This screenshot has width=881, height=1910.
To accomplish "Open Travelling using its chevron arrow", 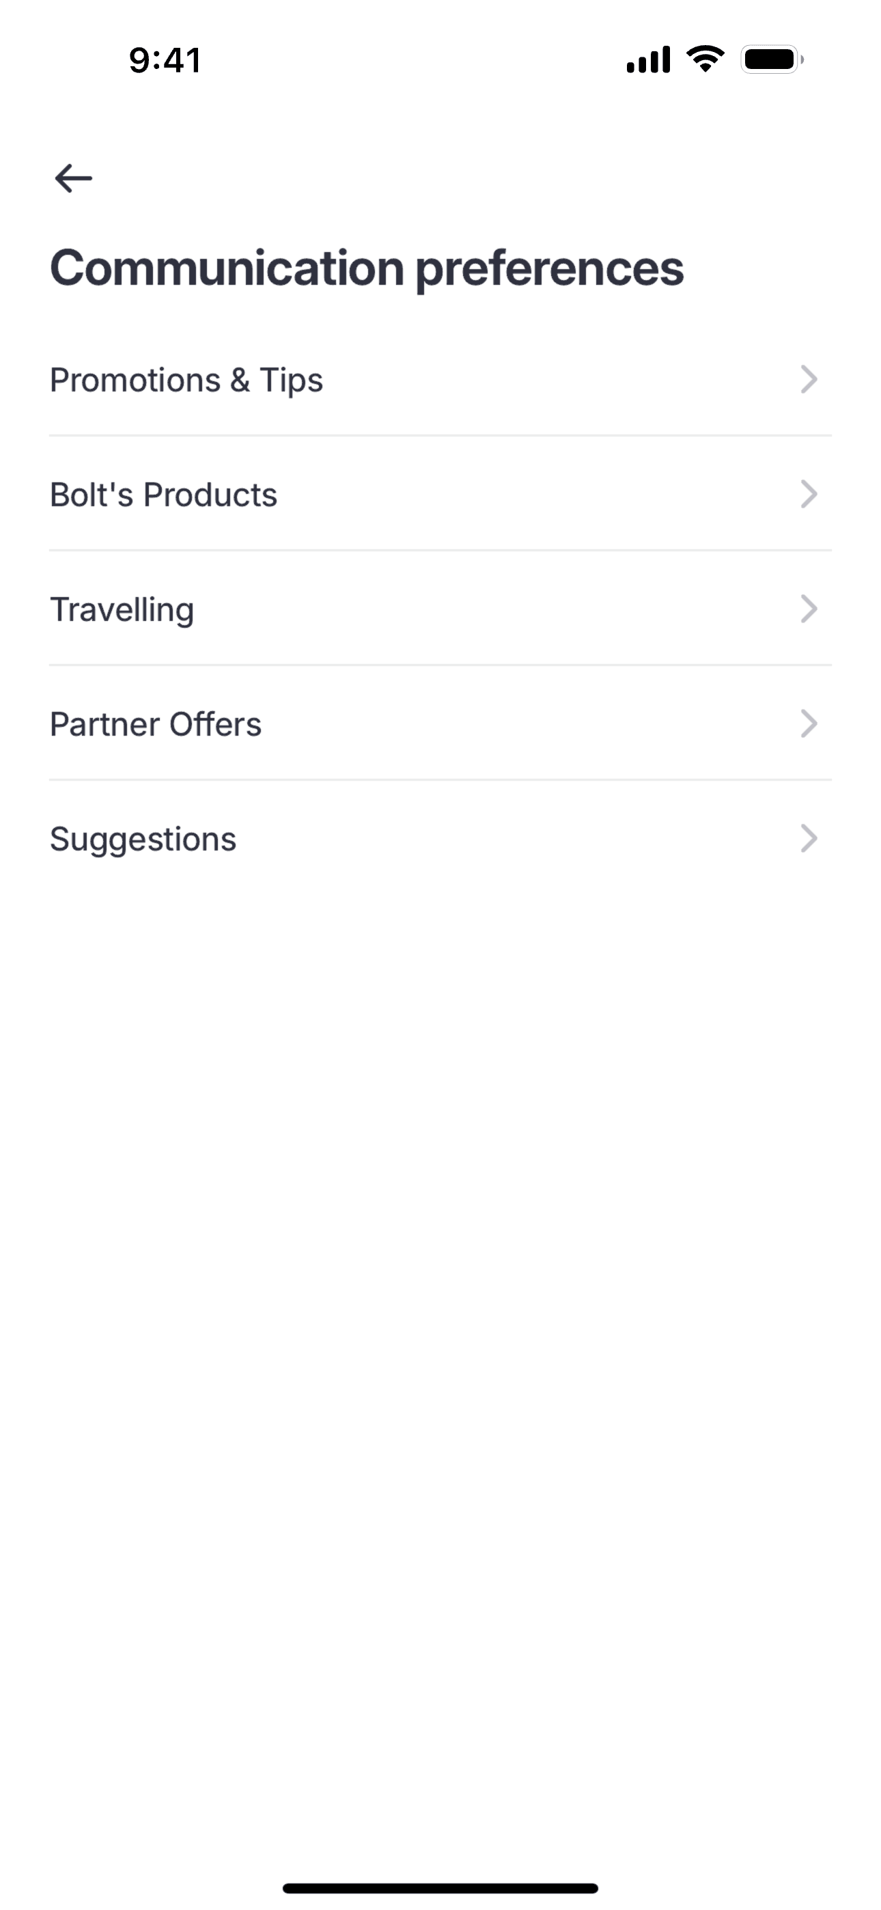I will (809, 609).
